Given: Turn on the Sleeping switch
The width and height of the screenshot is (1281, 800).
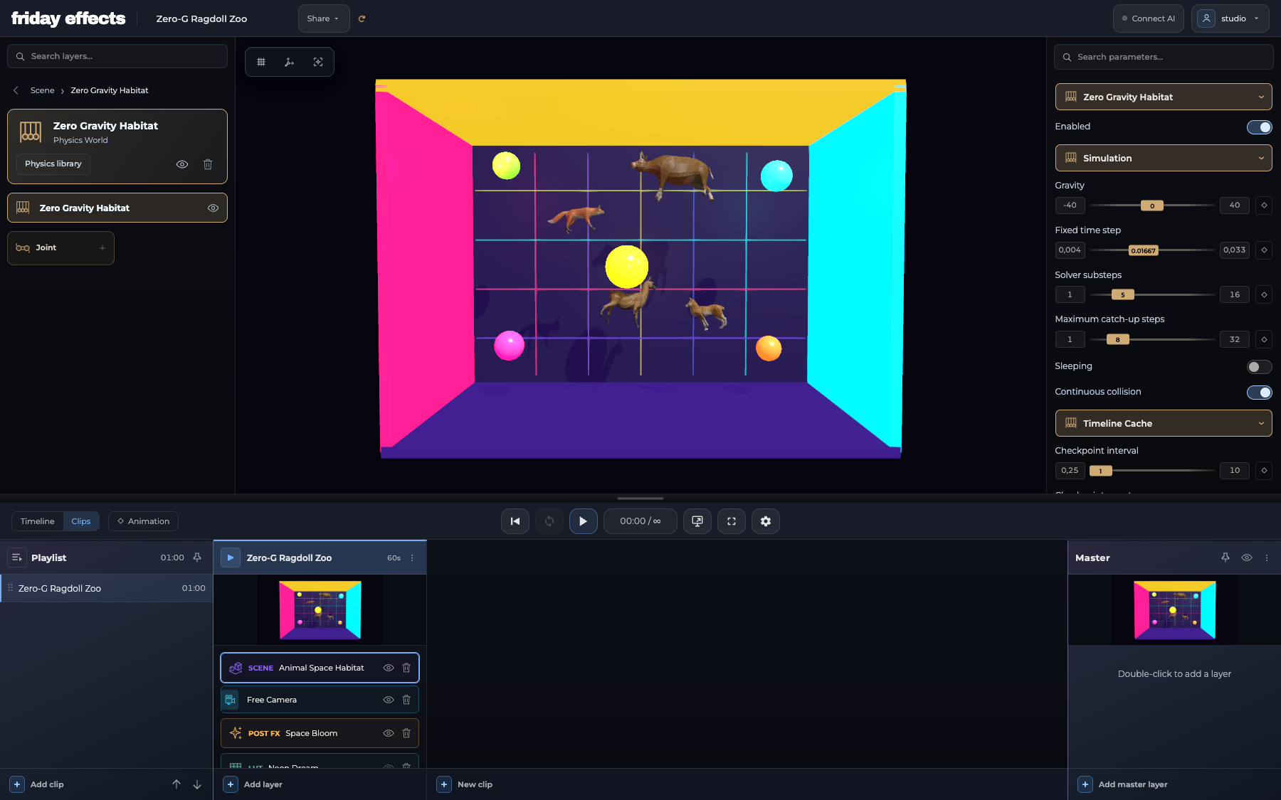Looking at the screenshot, I should pos(1259,367).
